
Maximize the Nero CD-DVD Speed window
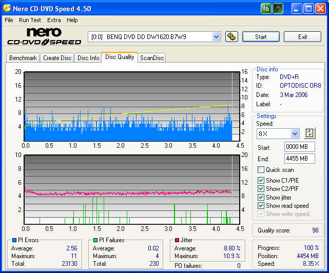[308, 9]
